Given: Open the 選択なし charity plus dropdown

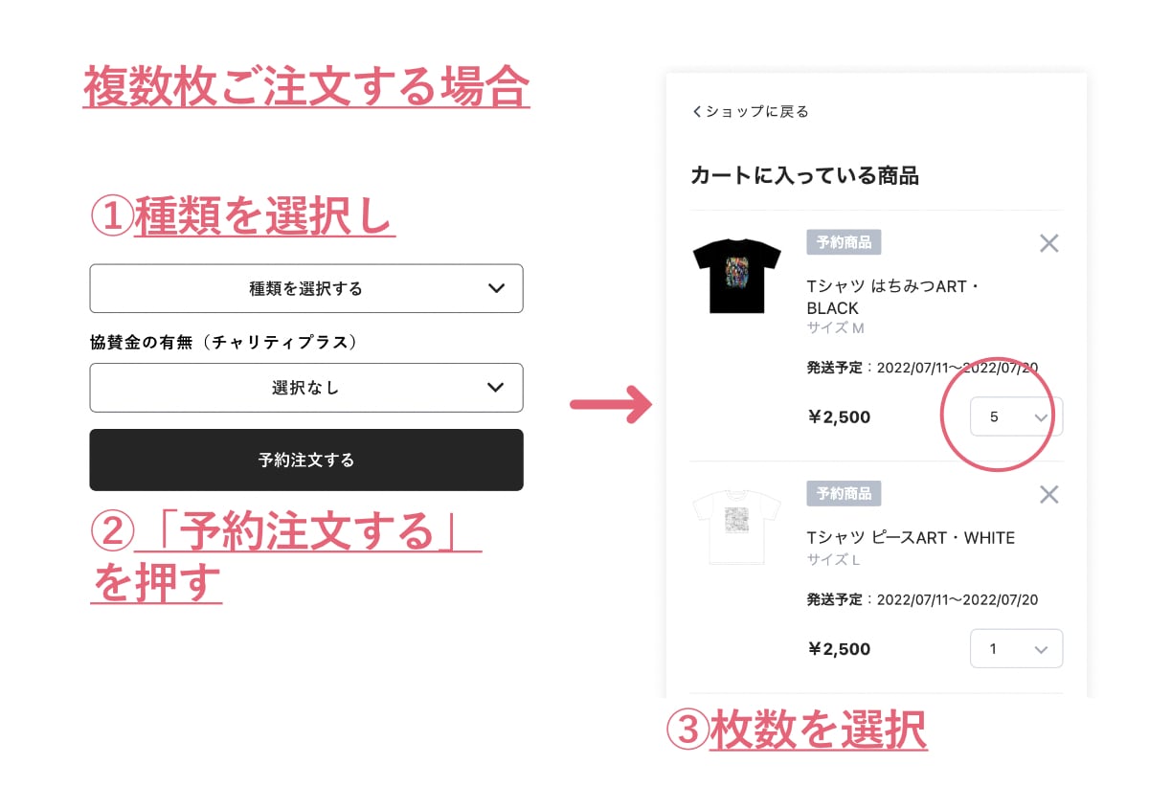Looking at the screenshot, I should 305,388.
